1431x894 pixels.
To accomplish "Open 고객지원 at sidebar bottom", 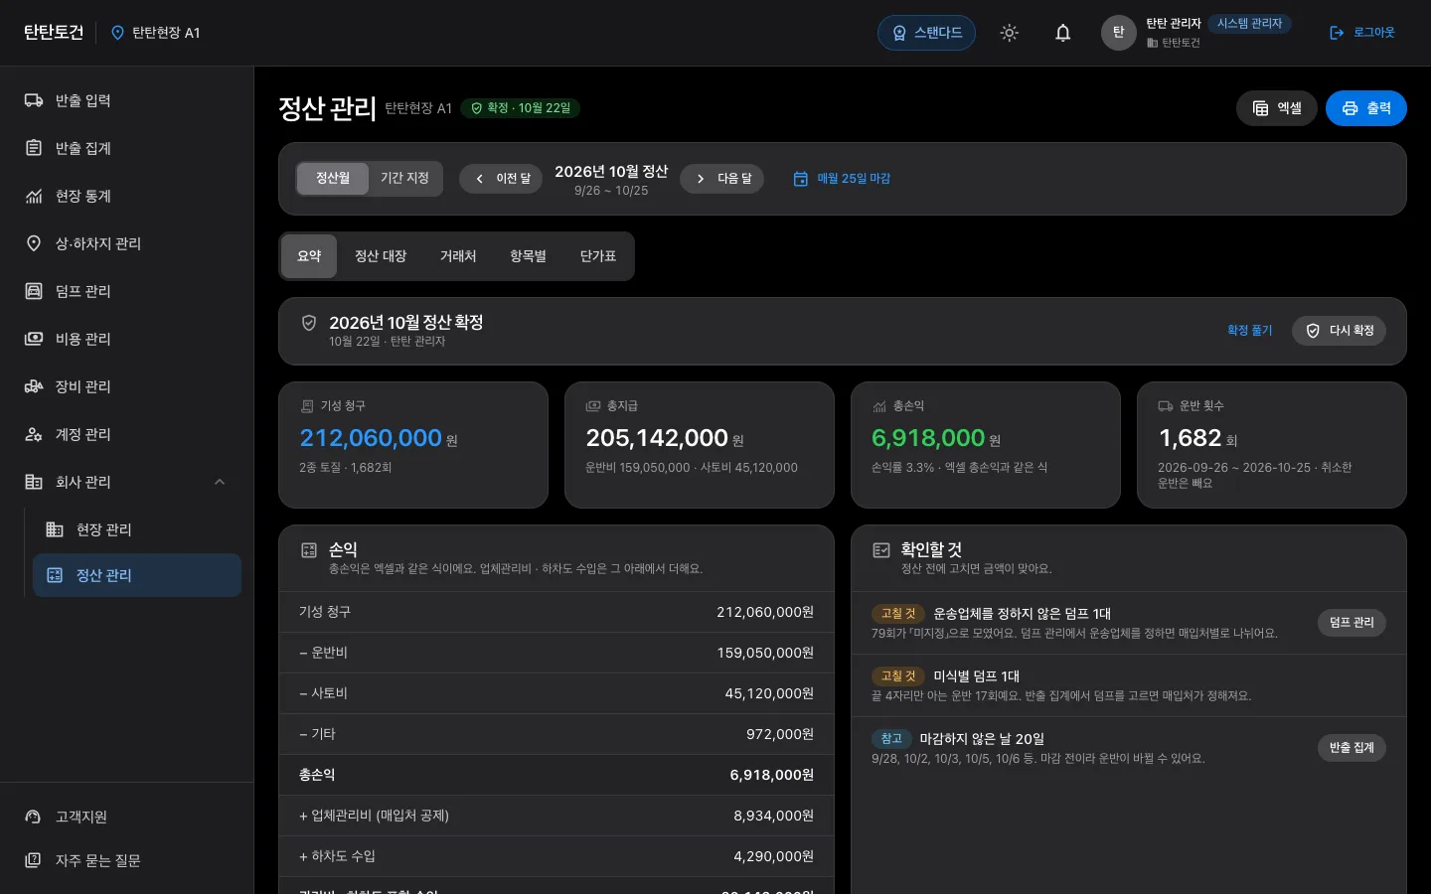I will (x=126, y=817).
